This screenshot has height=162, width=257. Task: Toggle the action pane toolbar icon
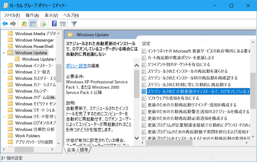pyautogui.click(x=63, y=24)
